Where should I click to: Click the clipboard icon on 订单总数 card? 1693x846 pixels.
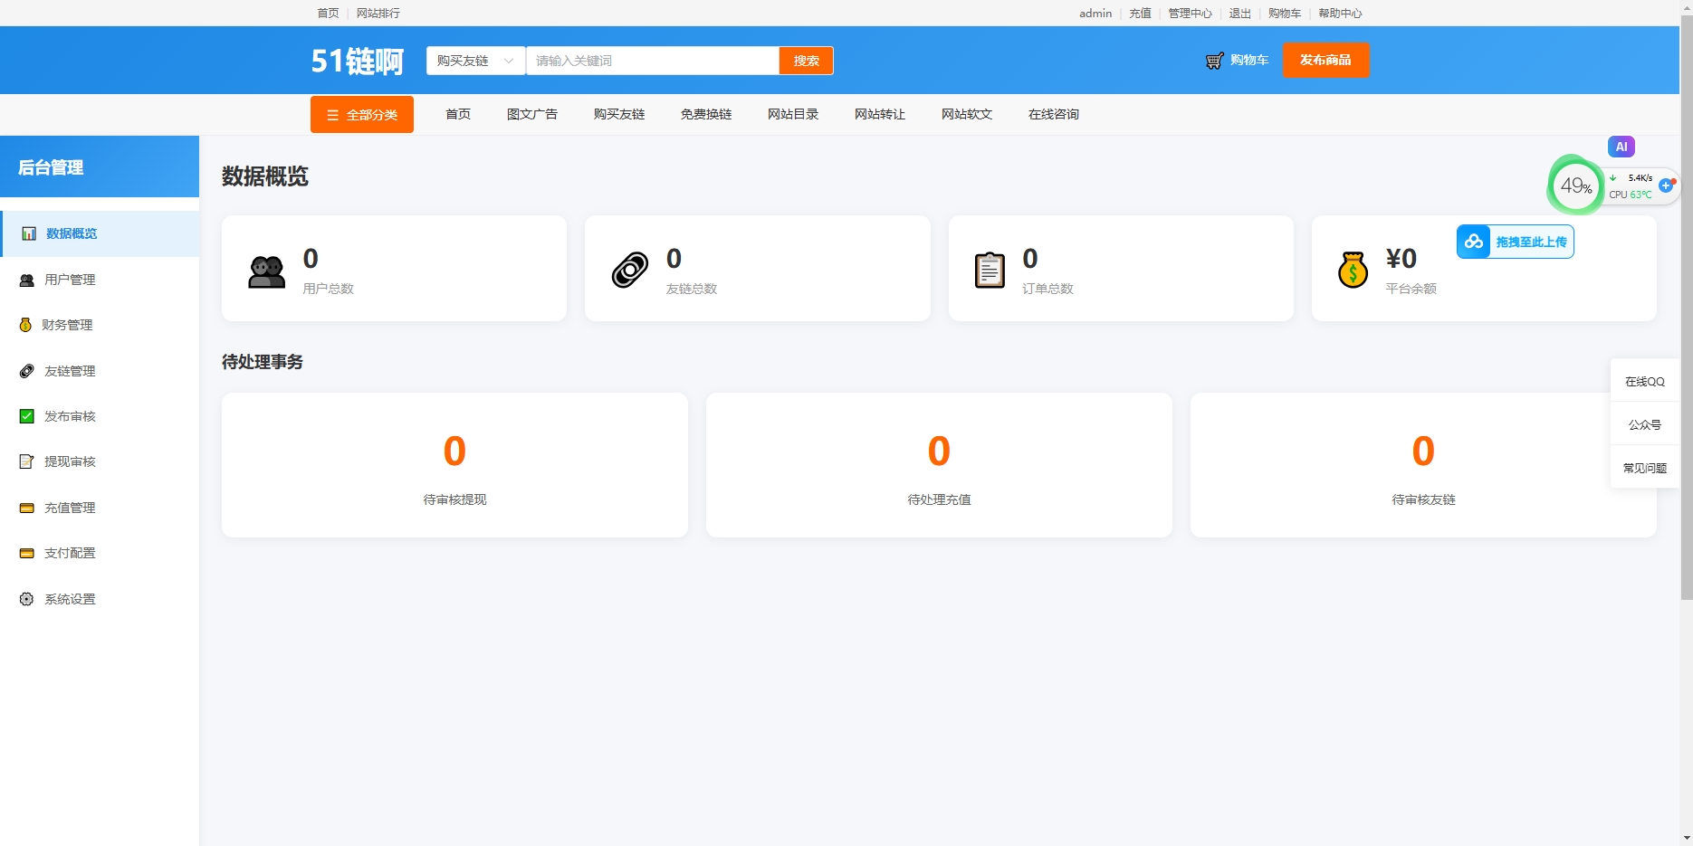[990, 270]
